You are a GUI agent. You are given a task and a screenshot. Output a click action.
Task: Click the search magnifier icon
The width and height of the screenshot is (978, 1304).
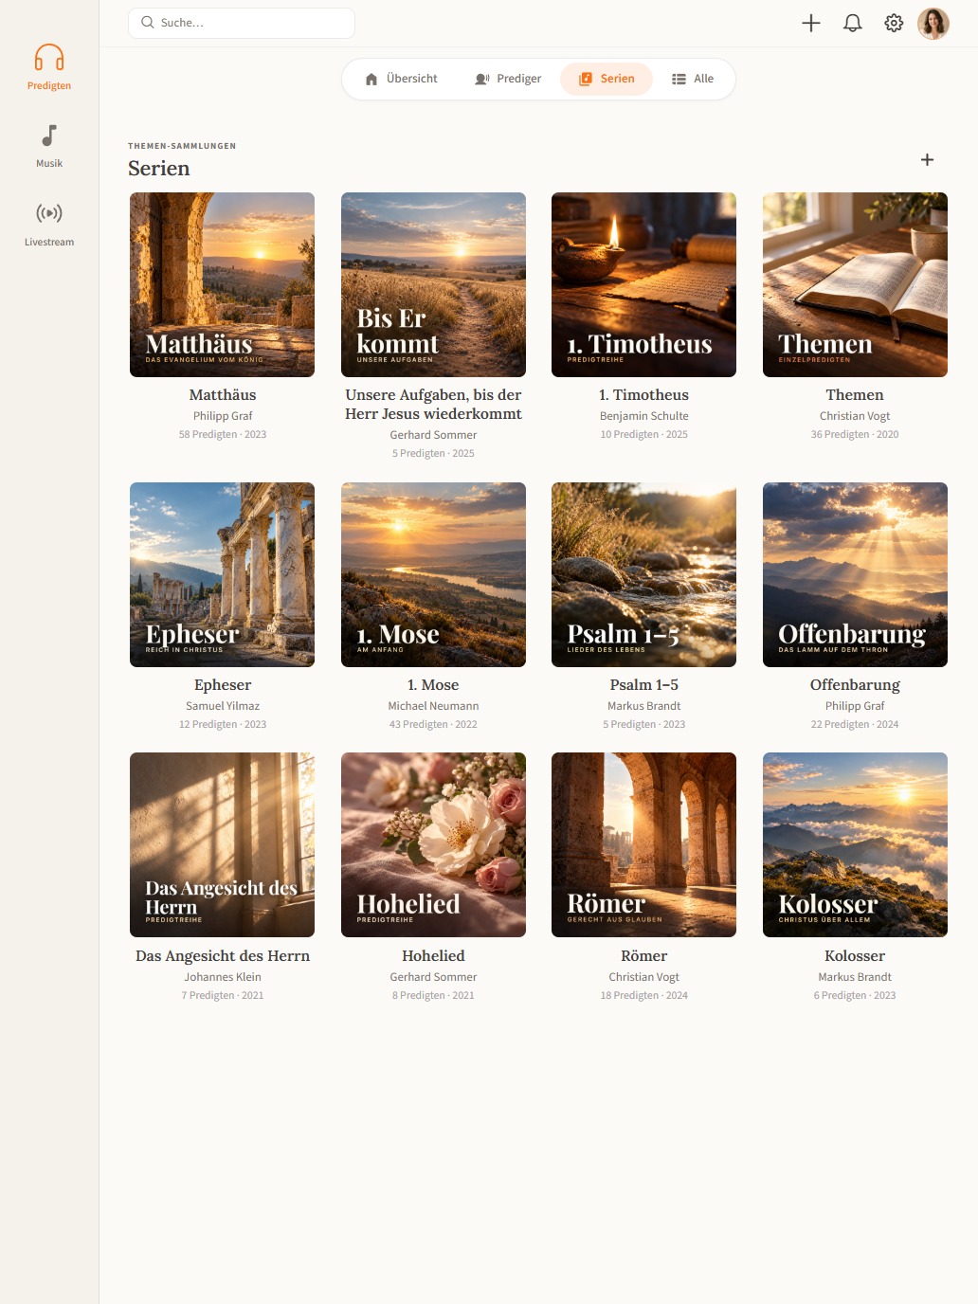[148, 23]
